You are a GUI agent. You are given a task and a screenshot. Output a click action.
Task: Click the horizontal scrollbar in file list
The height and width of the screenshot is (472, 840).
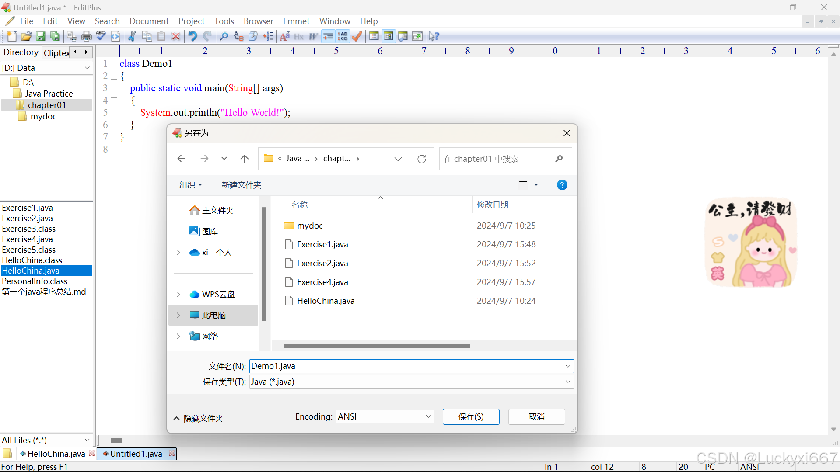(376, 346)
